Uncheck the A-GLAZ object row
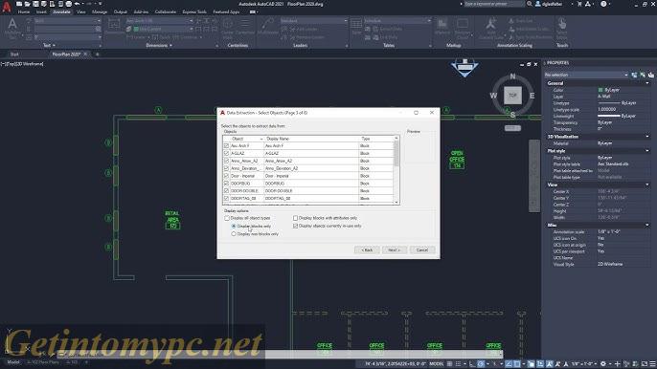 click(226, 153)
